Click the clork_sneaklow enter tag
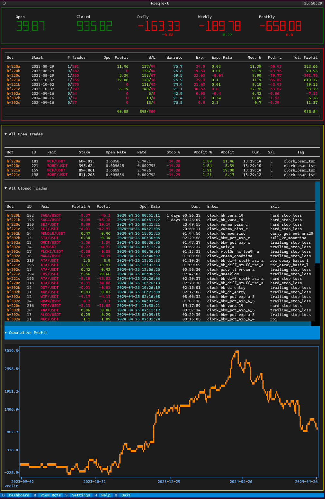The width and height of the screenshot is (325, 499). [223, 274]
